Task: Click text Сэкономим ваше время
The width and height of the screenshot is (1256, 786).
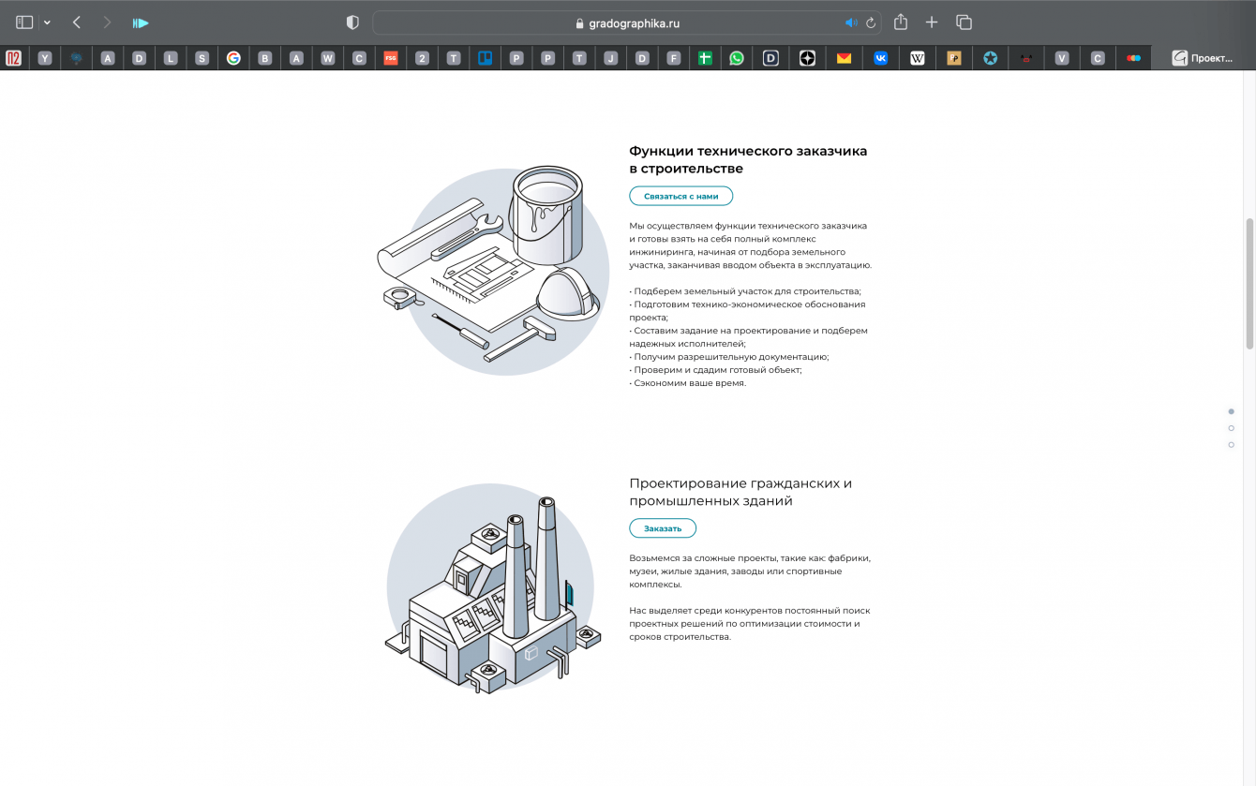Action: [690, 383]
